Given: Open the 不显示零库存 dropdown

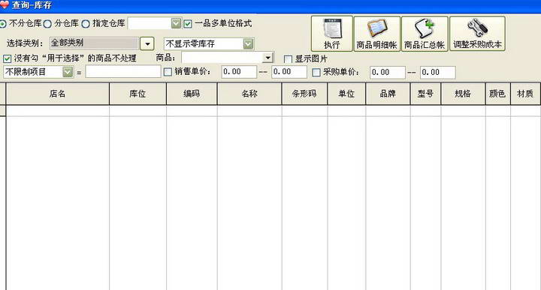Looking at the screenshot, I should [x=248, y=43].
